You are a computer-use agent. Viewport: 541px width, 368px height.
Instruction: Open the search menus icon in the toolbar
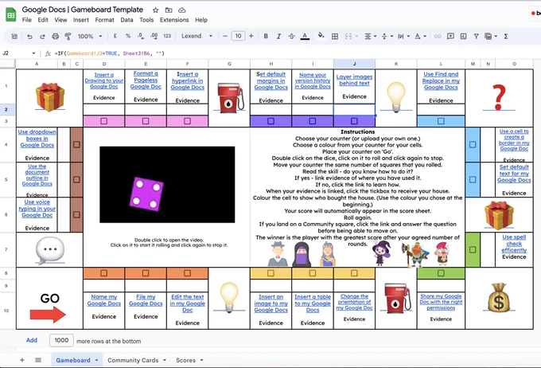pyautogui.click(x=14, y=36)
